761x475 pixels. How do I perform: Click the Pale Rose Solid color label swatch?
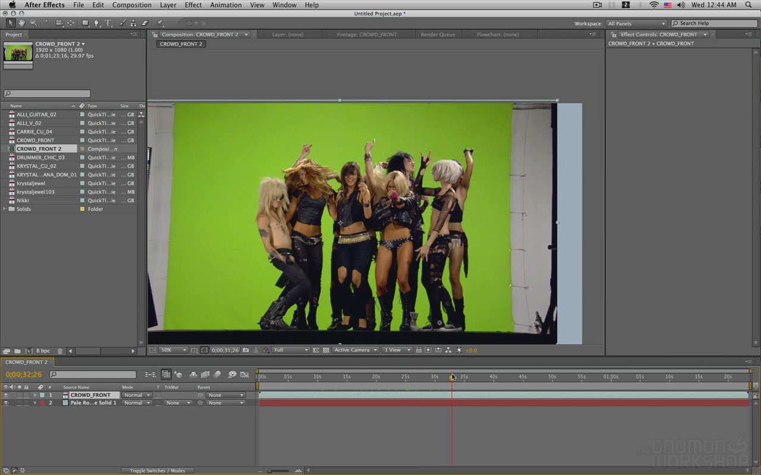click(x=42, y=403)
